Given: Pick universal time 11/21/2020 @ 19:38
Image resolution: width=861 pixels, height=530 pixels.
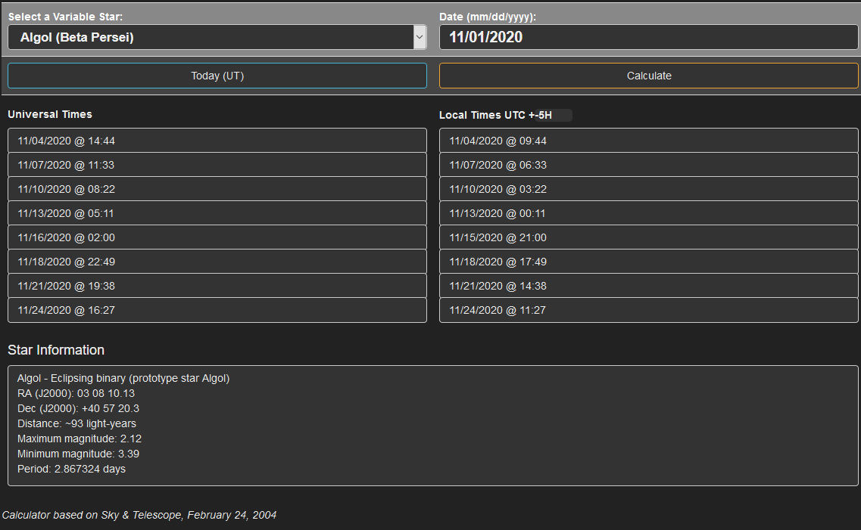Looking at the screenshot, I should pos(217,286).
